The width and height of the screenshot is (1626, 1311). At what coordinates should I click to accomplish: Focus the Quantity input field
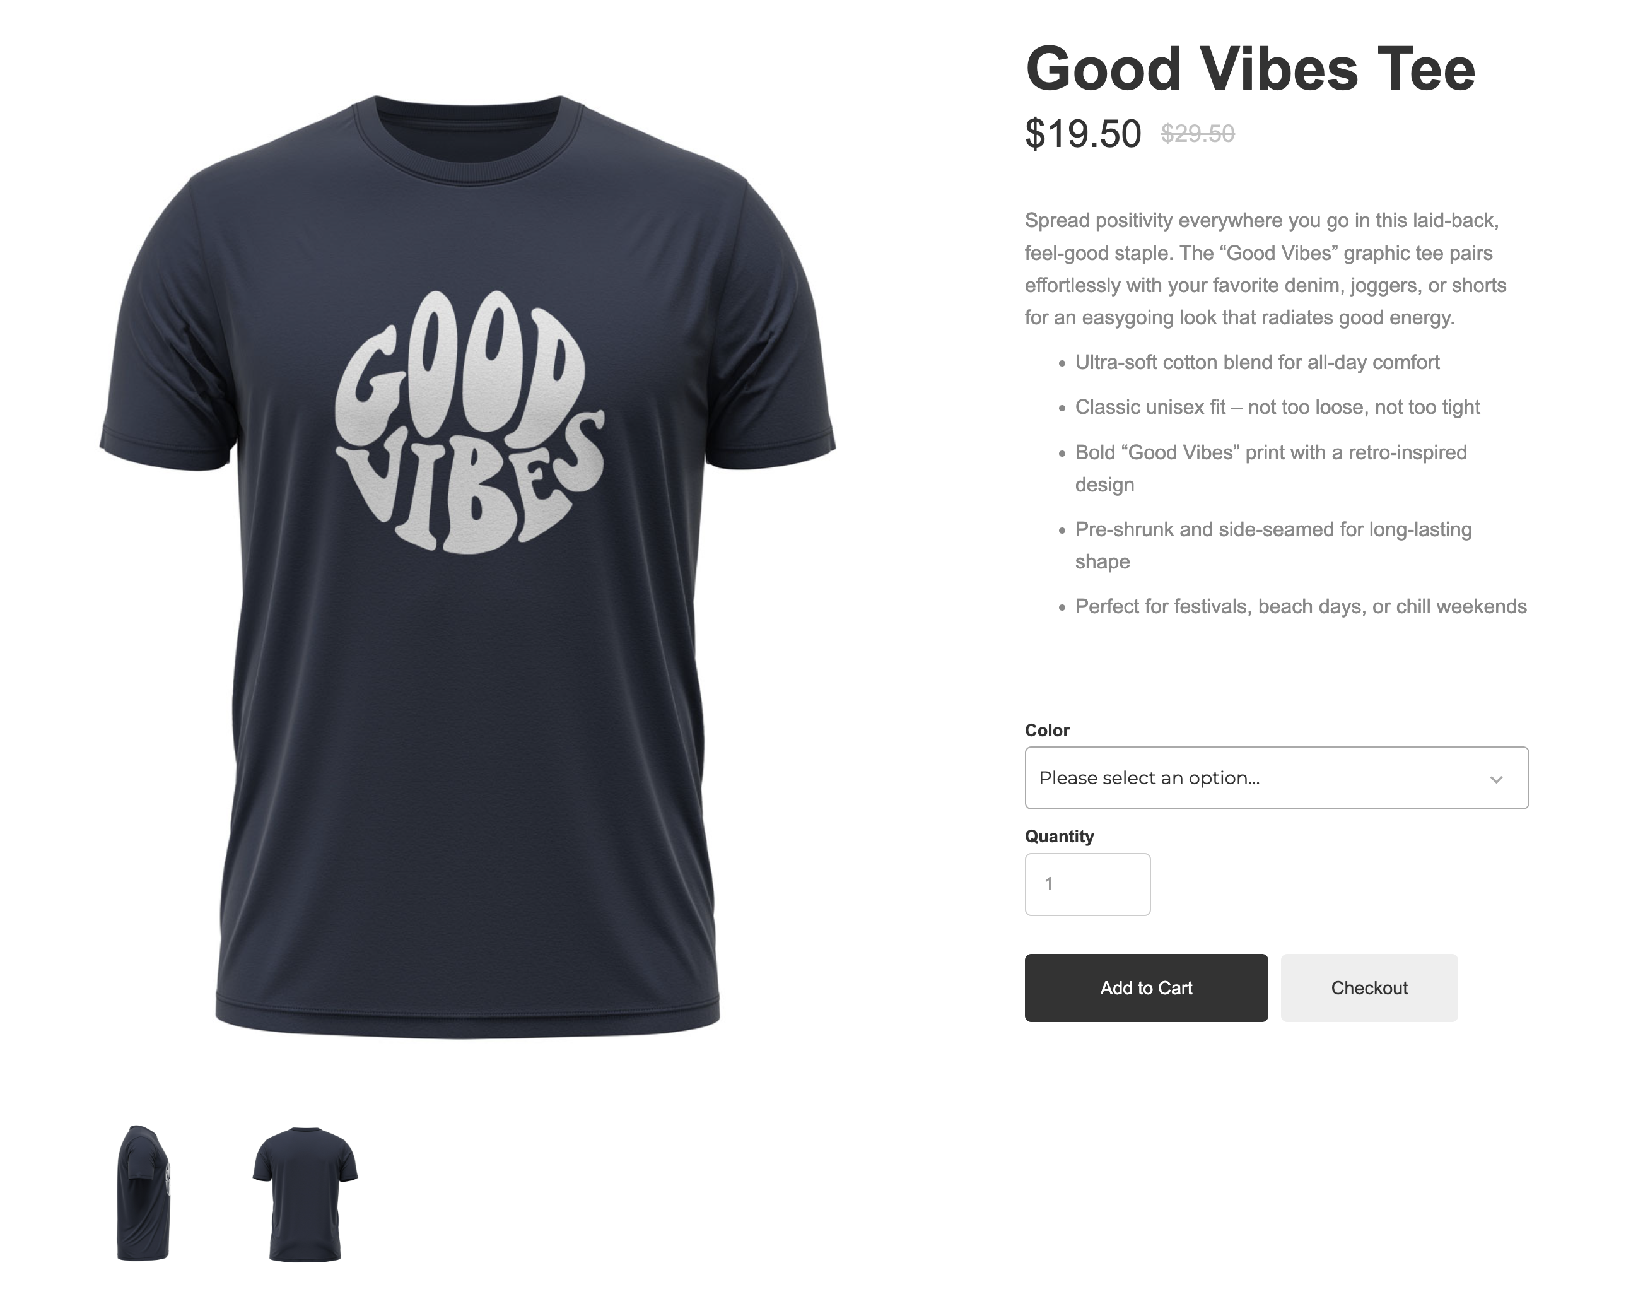coord(1087,885)
